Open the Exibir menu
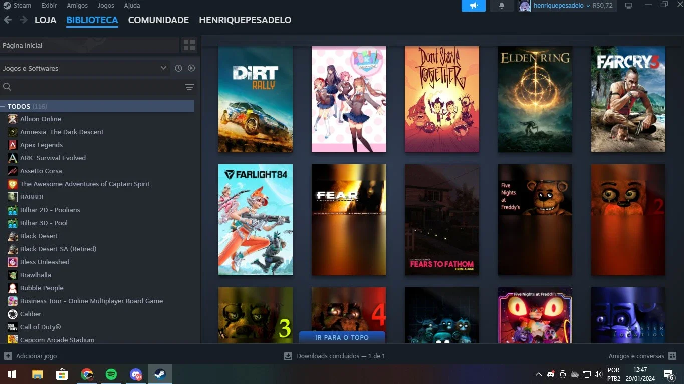 coord(49,6)
